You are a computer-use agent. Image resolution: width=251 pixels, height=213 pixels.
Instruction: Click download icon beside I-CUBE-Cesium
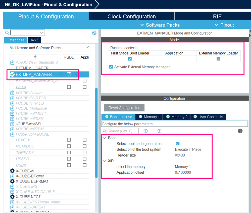[x=12, y=93]
